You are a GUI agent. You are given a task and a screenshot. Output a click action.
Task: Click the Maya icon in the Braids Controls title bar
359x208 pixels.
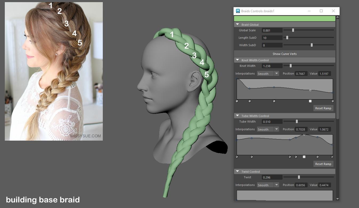238,11
